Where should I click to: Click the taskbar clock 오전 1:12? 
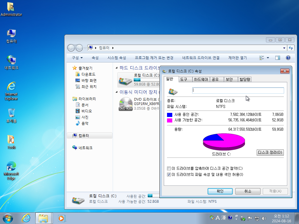tap(281, 216)
